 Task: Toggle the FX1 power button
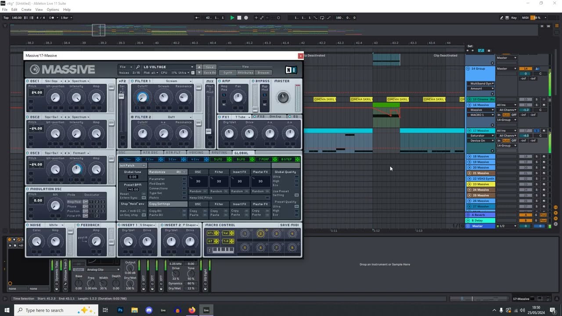(x=220, y=117)
